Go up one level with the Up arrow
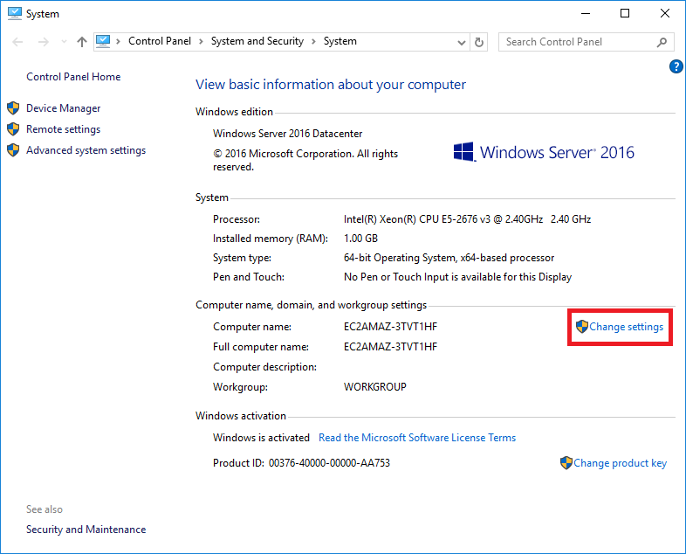Image resolution: width=686 pixels, height=554 pixels. pos(82,42)
